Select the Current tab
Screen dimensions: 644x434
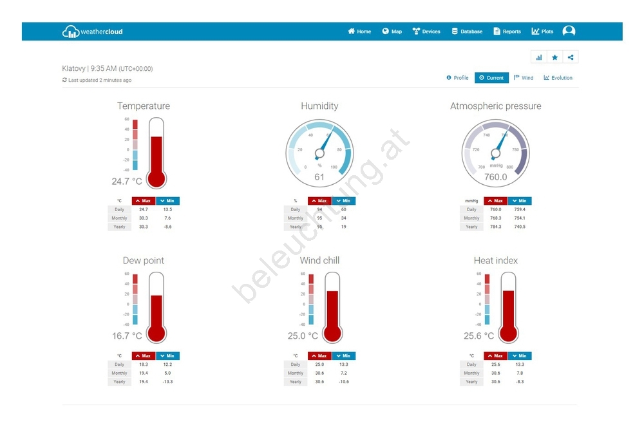pyautogui.click(x=491, y=78)
